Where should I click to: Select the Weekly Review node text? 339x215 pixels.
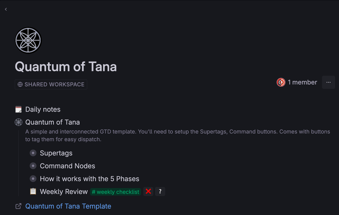[x=64, y=192]
